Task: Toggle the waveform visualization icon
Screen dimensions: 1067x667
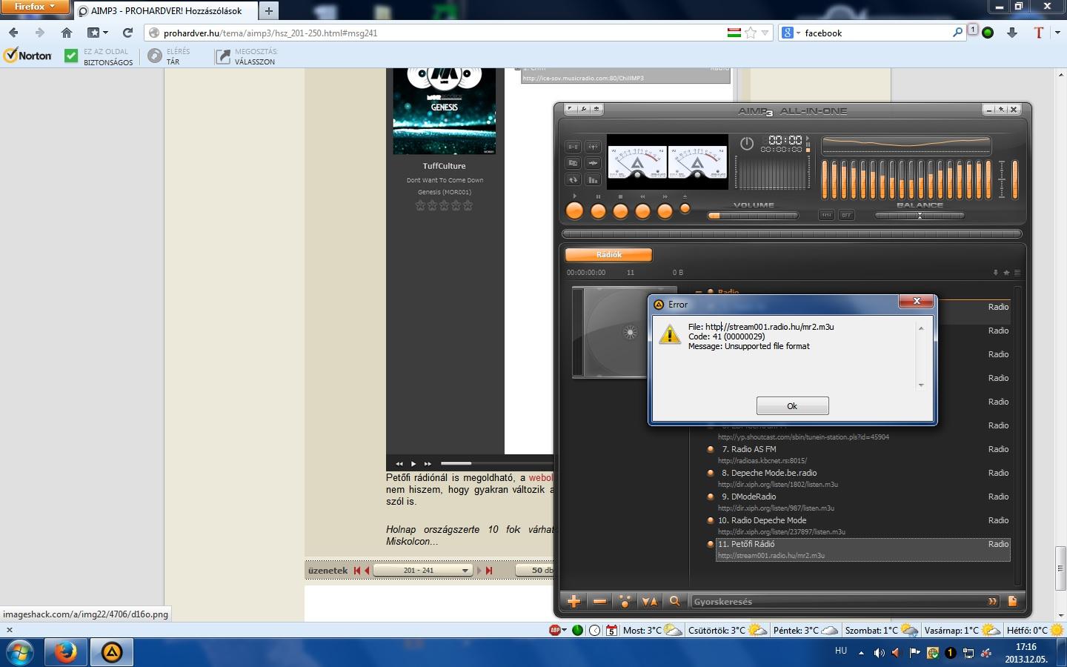Action: pos(593,163)
